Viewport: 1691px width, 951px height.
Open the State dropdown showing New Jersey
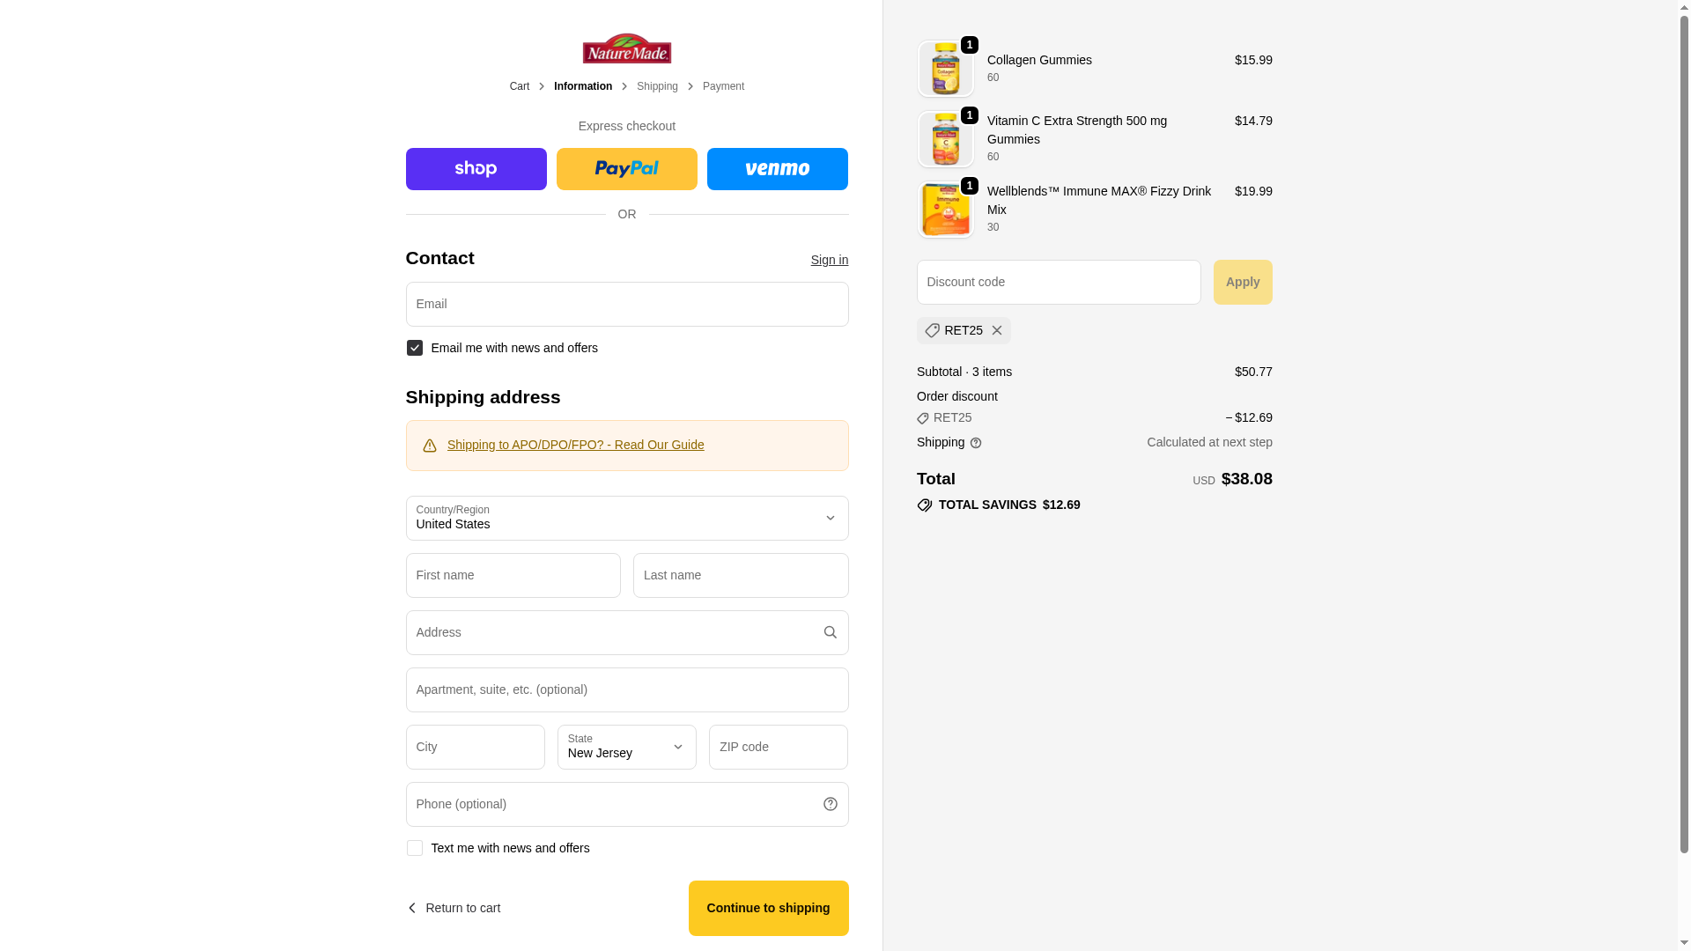[x=626, y=747]
